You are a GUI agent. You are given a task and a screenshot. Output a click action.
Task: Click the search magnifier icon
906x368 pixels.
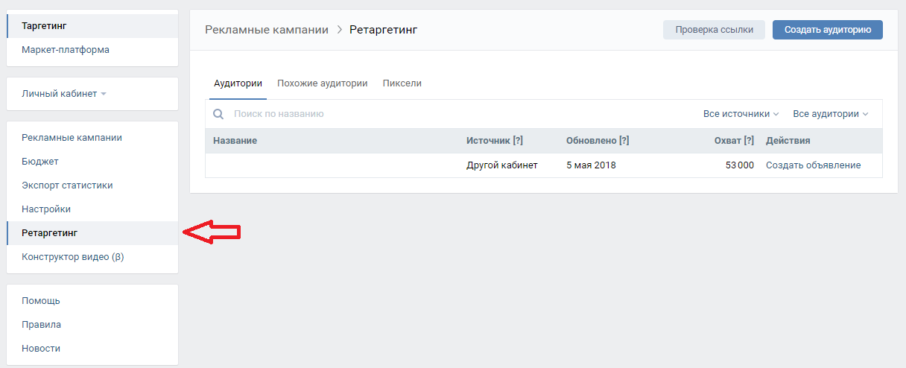pyautogui.click(x=218, y=115)
